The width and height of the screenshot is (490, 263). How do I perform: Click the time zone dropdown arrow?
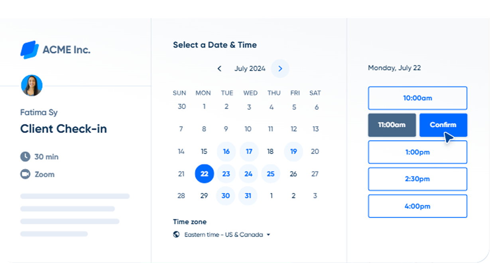coord(268,235)
